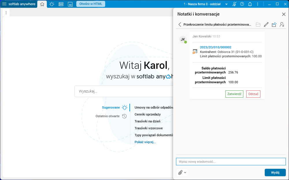Click the help question mark icon

pos(242,4)
